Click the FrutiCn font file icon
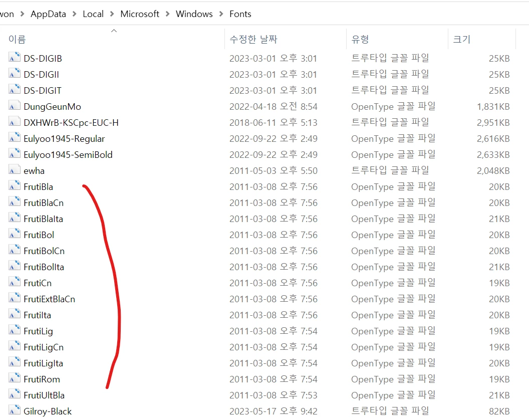This screenshot has width=529, height=420. pos(14,282)
